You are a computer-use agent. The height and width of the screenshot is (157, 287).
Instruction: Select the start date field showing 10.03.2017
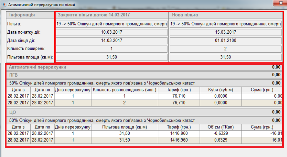112,32
